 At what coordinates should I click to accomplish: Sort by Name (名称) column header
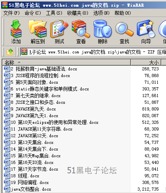tap(66, 62)
